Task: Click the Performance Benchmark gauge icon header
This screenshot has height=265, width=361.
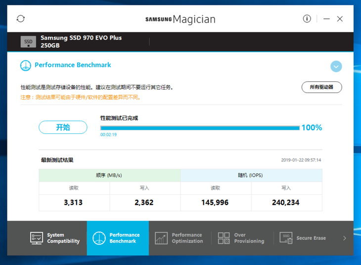Action: click(x=26, y=65)
